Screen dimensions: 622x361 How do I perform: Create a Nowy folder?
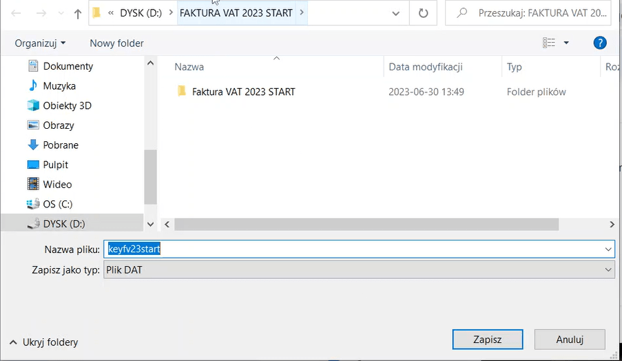pyautogui.click(x=116, y=43)
